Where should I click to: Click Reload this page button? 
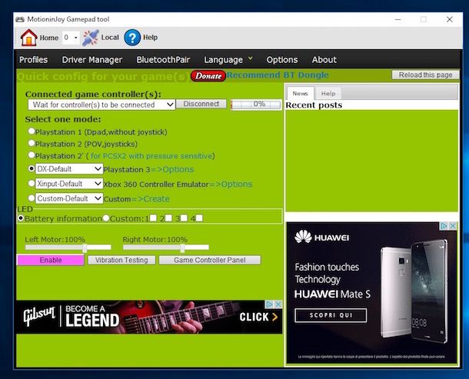[425, 75]
